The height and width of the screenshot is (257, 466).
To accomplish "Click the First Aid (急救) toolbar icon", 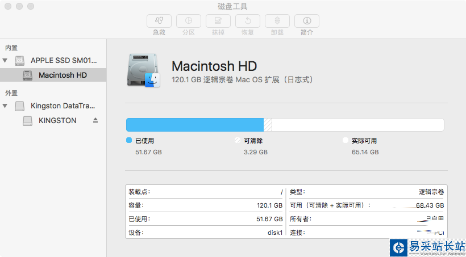I will click(159, 22).
